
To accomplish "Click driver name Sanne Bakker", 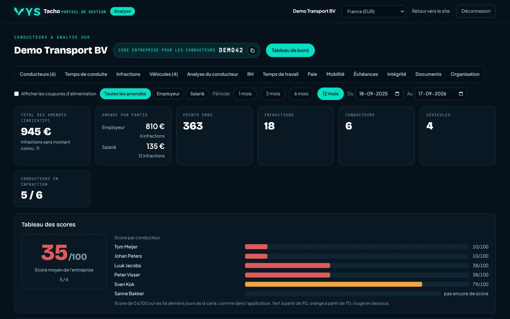I will pyautogui.click(x=129, y=293).
